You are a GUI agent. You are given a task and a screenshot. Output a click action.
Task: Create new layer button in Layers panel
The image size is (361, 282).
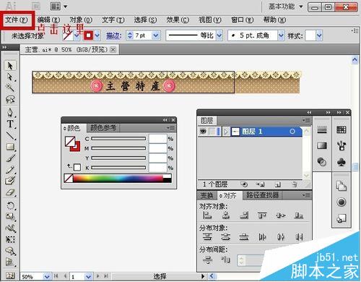click(278, 185)
